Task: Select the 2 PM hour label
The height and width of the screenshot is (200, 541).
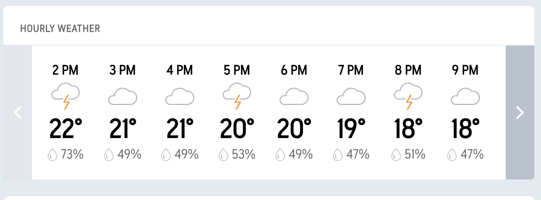Action: (x=66, y=70)
